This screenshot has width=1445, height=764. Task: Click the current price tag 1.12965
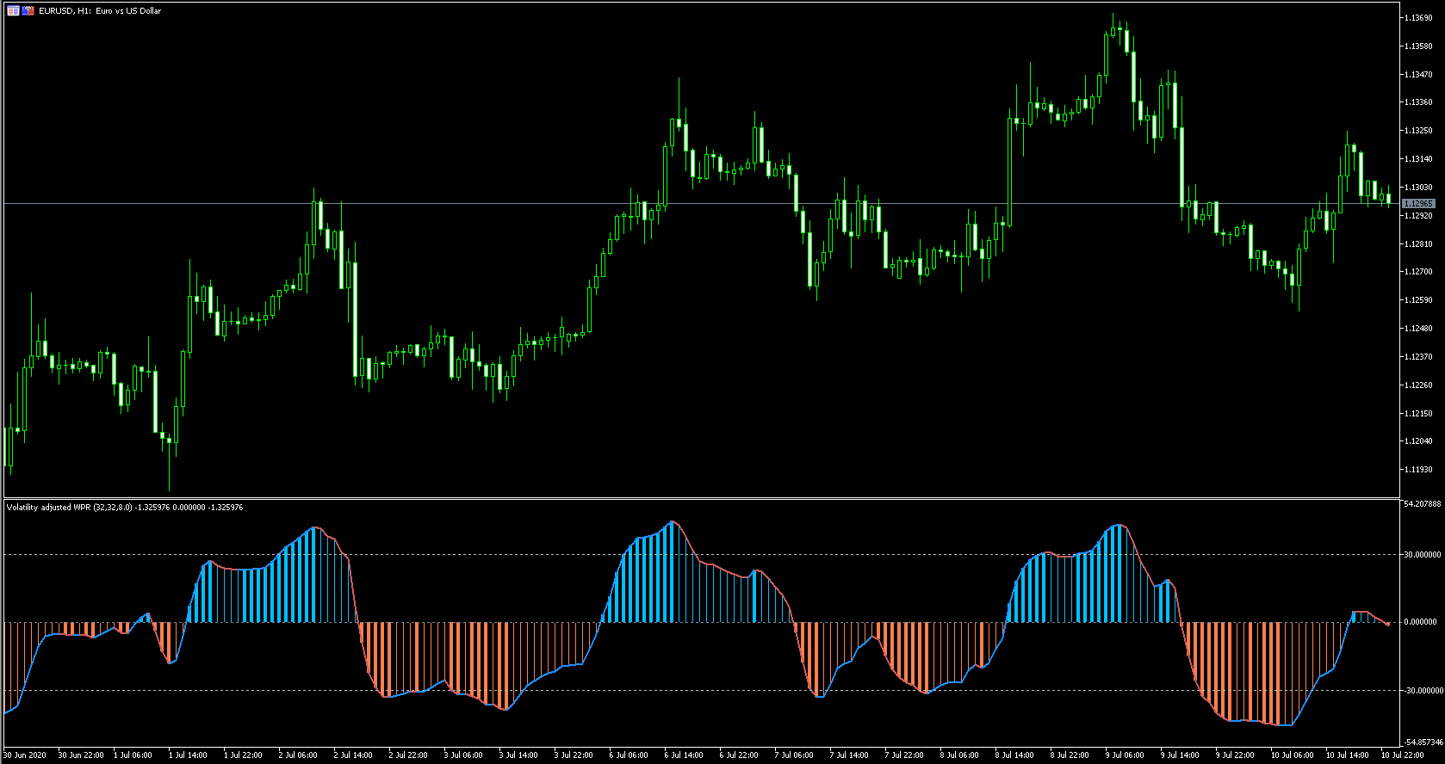click(1418, 204)
